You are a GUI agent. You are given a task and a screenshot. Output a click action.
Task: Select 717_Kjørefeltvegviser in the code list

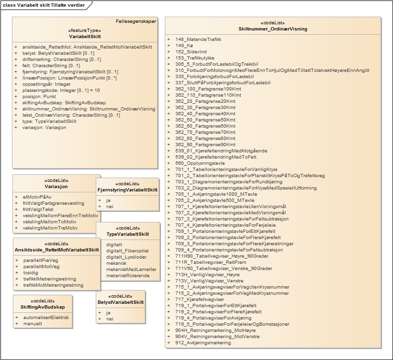tap(200, 300)
